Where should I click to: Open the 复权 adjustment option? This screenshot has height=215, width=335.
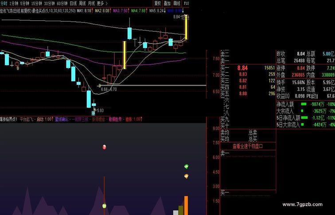[158, 3]
